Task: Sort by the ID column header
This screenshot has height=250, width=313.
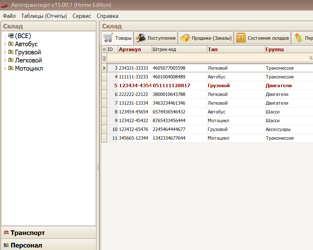Action: (x=113, y=49)
